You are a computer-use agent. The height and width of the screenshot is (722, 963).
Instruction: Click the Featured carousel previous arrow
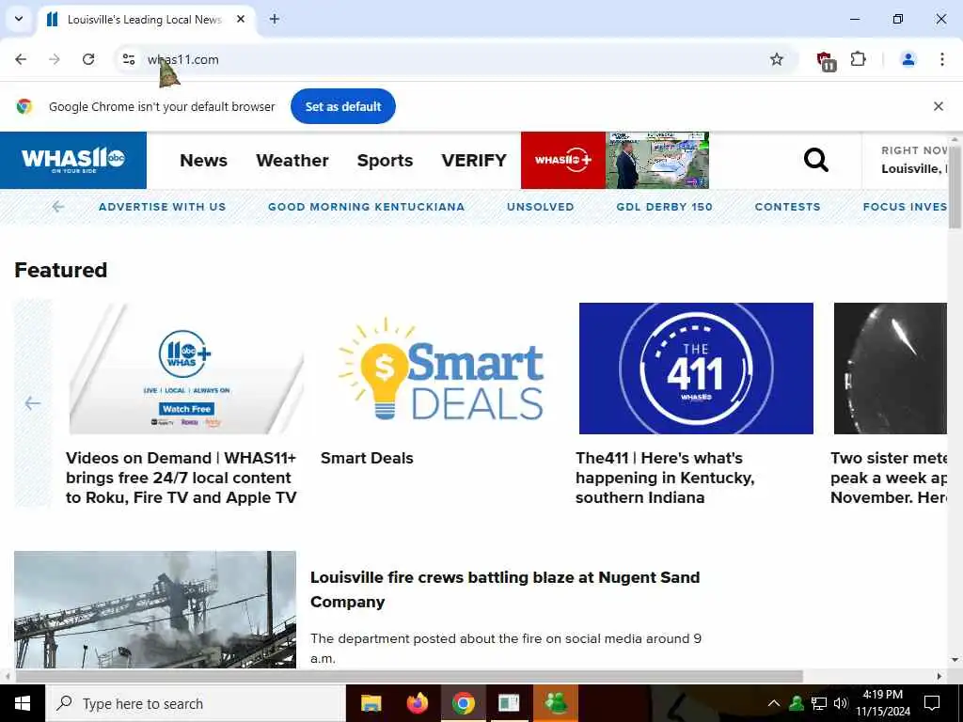click(x=33, y=403)
